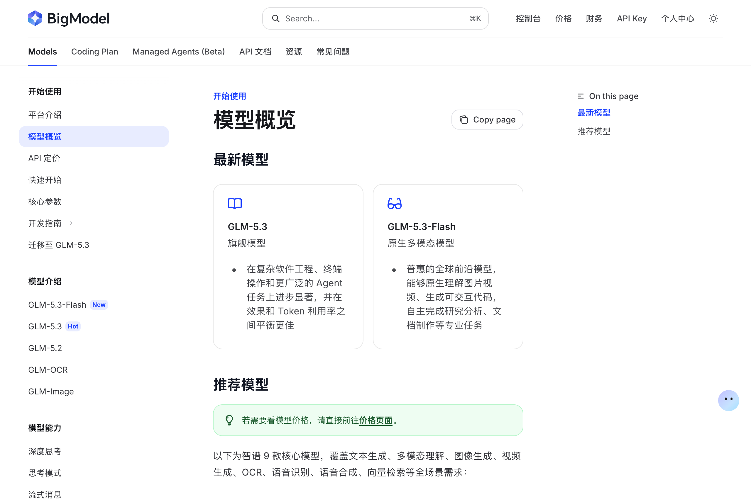Click the Hot badge beside GLM-5.3
751x504 pixels.
pos(73,326)
